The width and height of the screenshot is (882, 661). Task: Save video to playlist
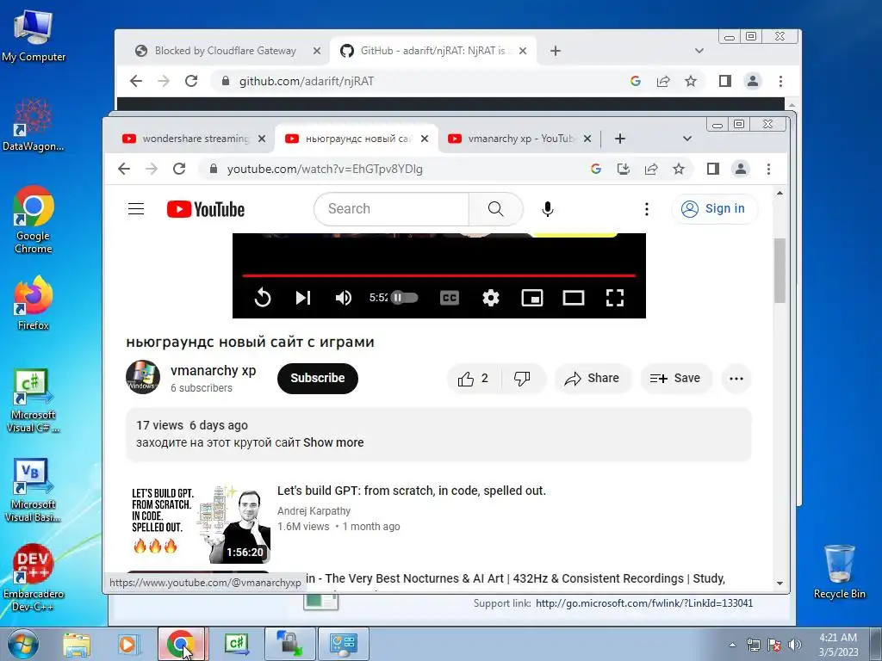pos(676,379)
